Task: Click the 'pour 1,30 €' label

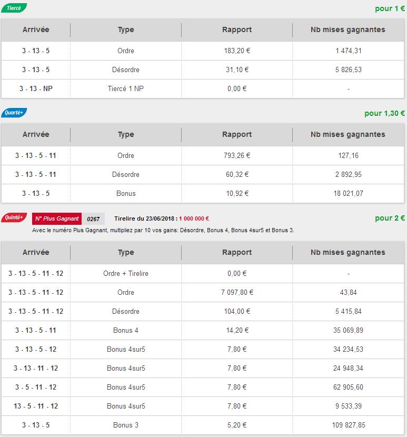Action: (x=384, y=113)
